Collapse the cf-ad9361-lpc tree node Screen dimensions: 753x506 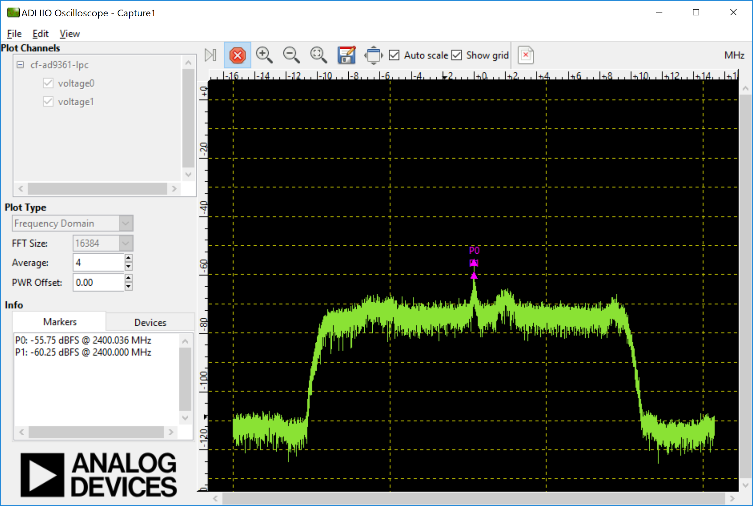pyautogui.click(x=20, y=65)
